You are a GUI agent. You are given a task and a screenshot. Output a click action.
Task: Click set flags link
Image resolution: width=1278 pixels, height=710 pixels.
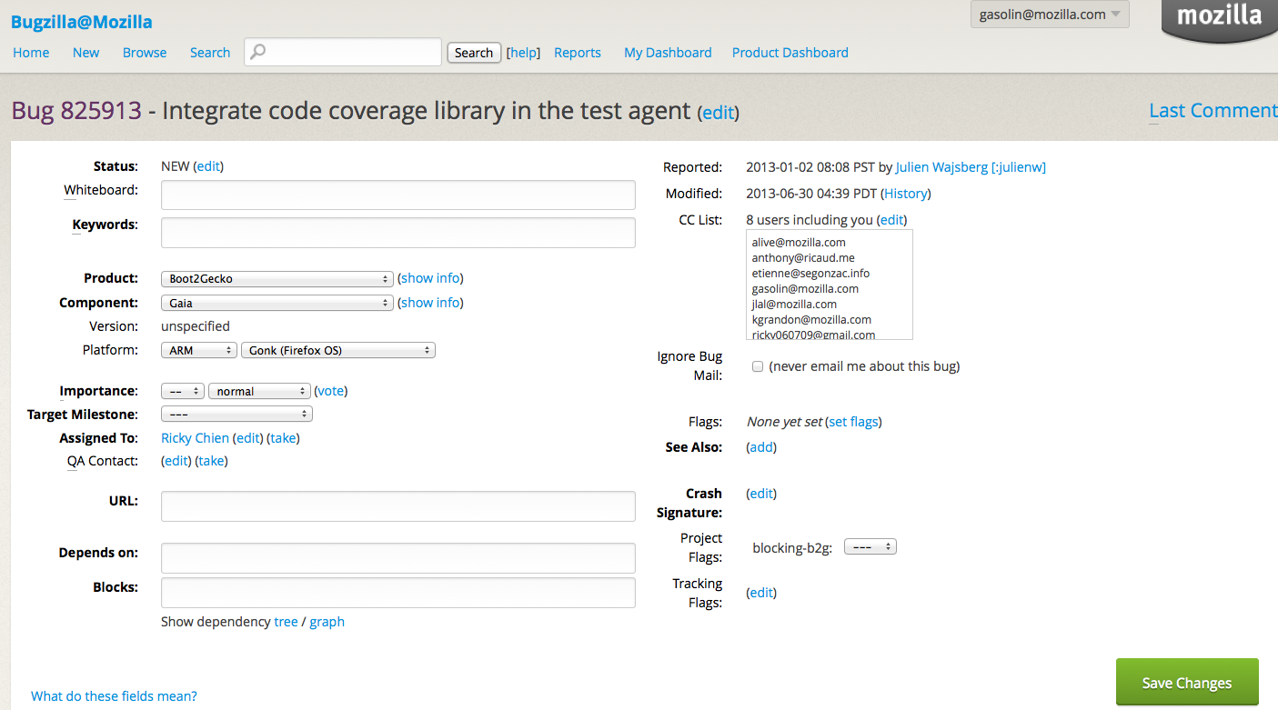852,422
